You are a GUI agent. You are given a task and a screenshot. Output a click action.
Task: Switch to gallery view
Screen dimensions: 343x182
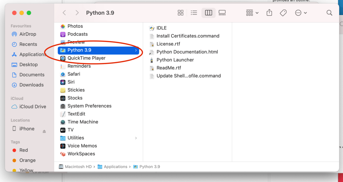222,13
